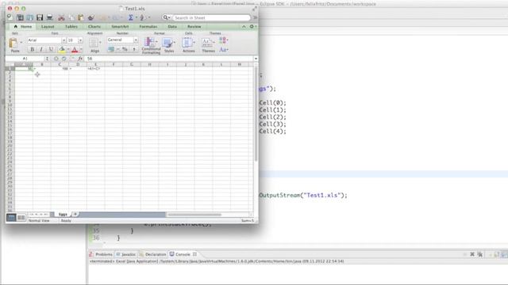508x285 pixels.
Task: Click the Sort icon next to AutoSum
Action: 142,17
